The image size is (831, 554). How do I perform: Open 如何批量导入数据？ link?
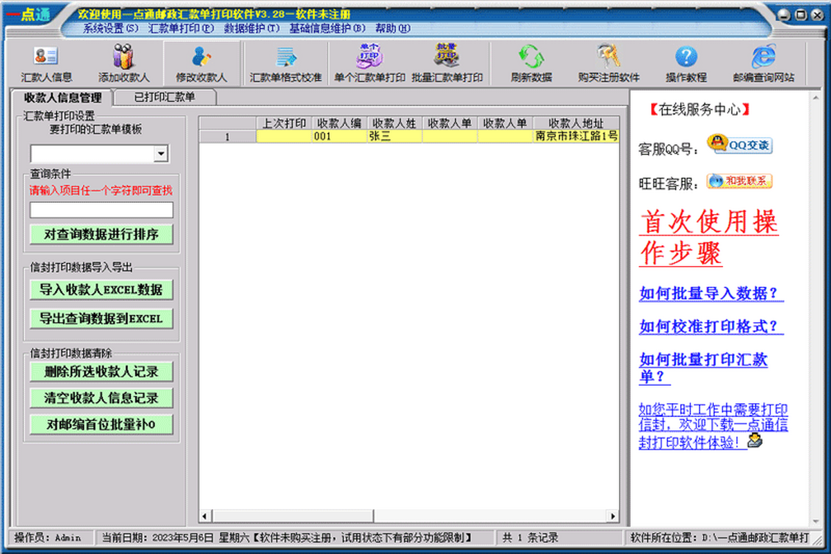pos(711,294)
